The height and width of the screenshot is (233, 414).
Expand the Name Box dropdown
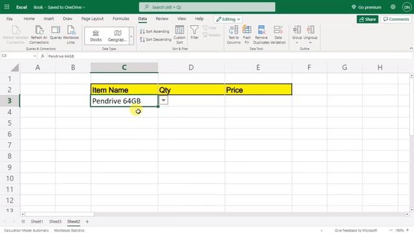(34, 56)
